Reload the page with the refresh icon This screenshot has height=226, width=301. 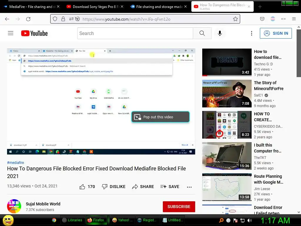pos(28,19)
